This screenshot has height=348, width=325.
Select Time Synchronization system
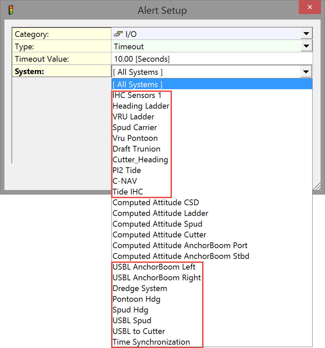click(151, 342)
